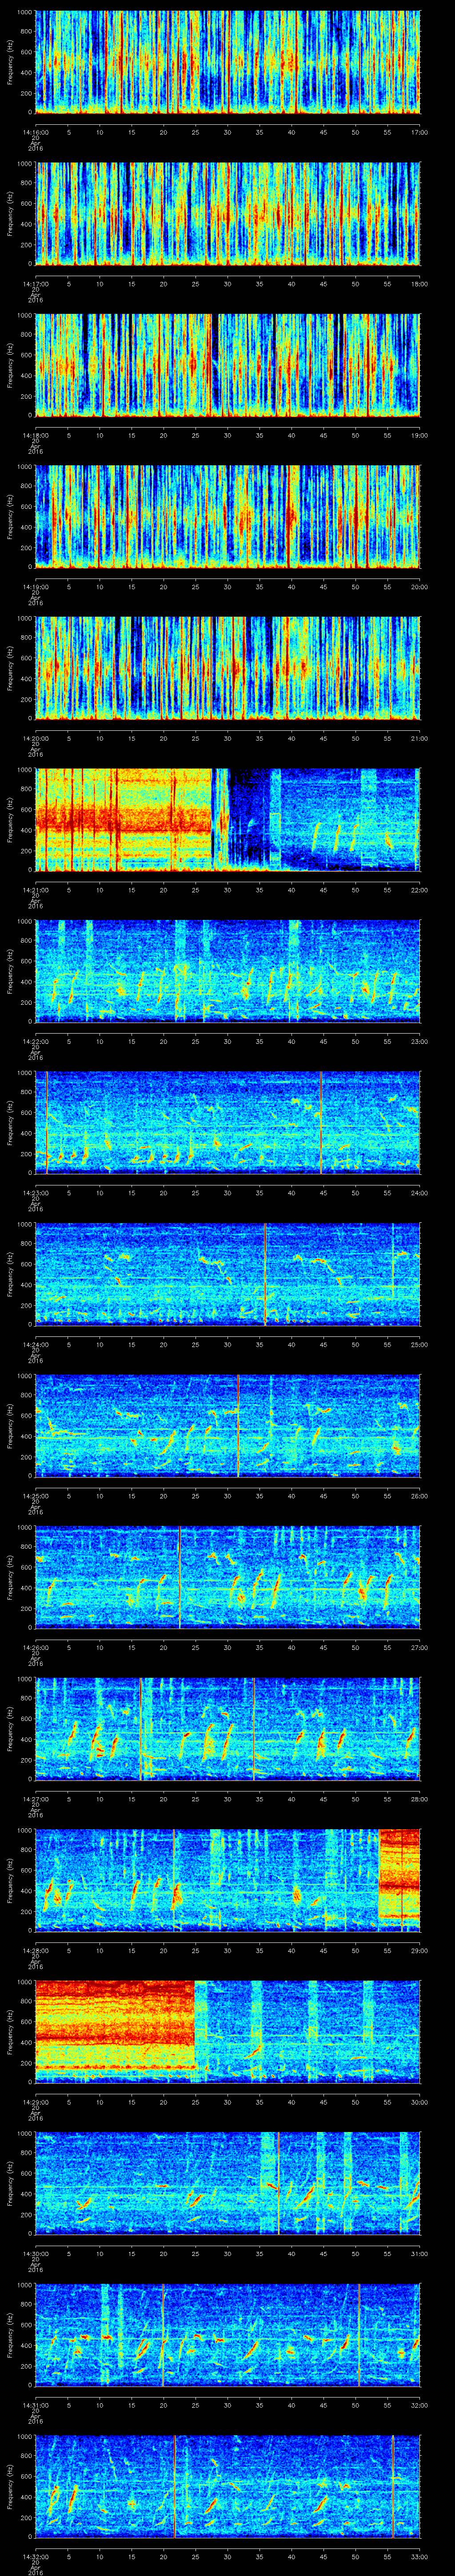Click the '14:16:00' time axis label
This screenshot has height=2576, width=455.
point(35,131)
